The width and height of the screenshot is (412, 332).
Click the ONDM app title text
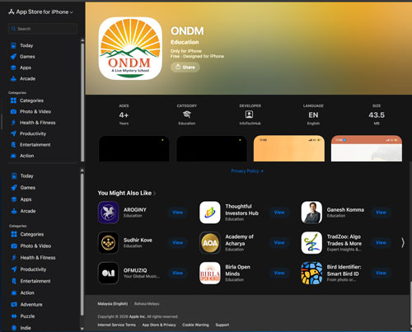(187, 31)
